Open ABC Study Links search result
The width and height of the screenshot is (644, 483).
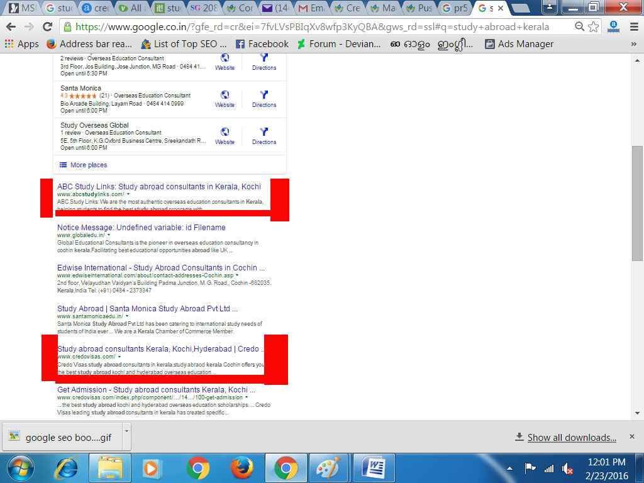pos(159,186)
